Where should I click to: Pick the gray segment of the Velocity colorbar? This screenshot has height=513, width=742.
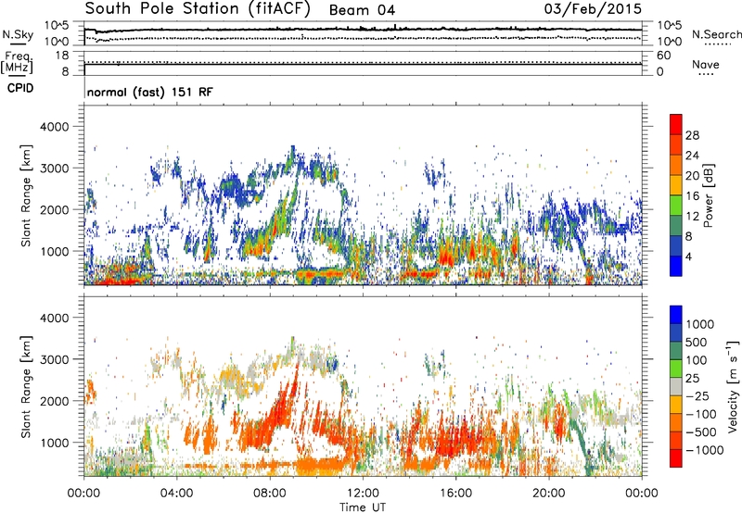coord(676,386)
